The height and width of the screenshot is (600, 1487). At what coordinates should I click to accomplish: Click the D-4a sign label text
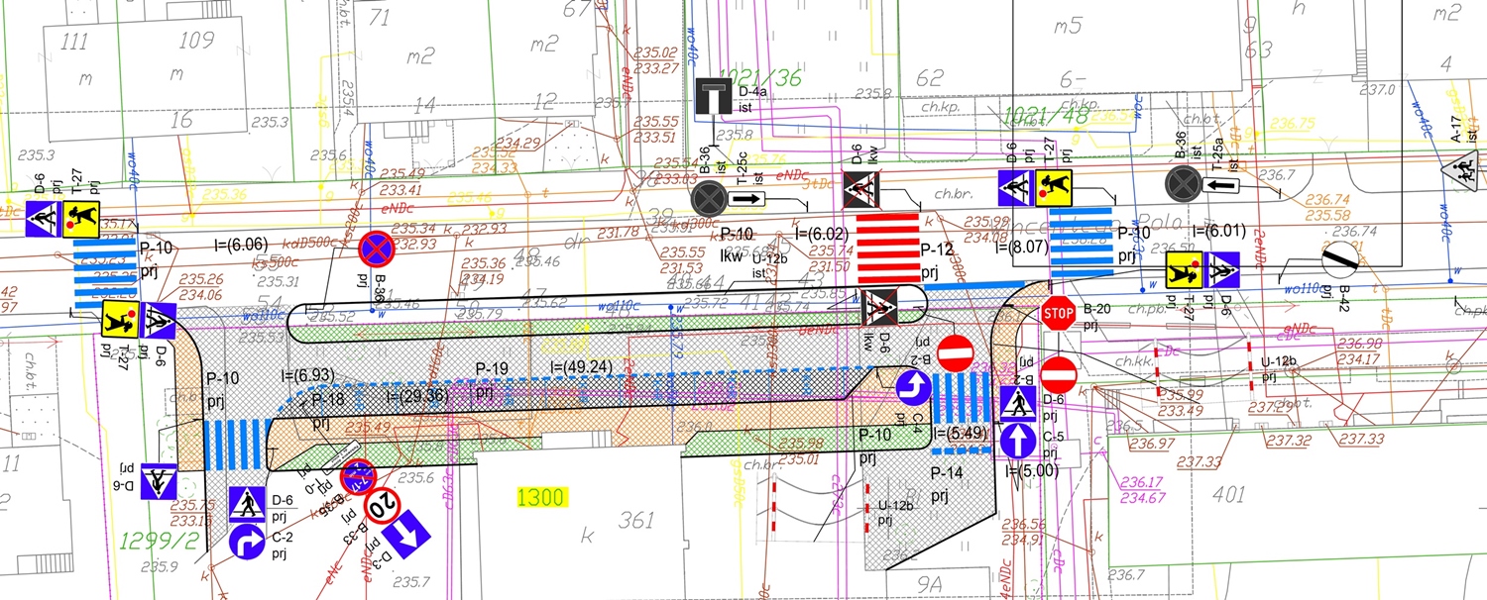[x=753, y=90]
